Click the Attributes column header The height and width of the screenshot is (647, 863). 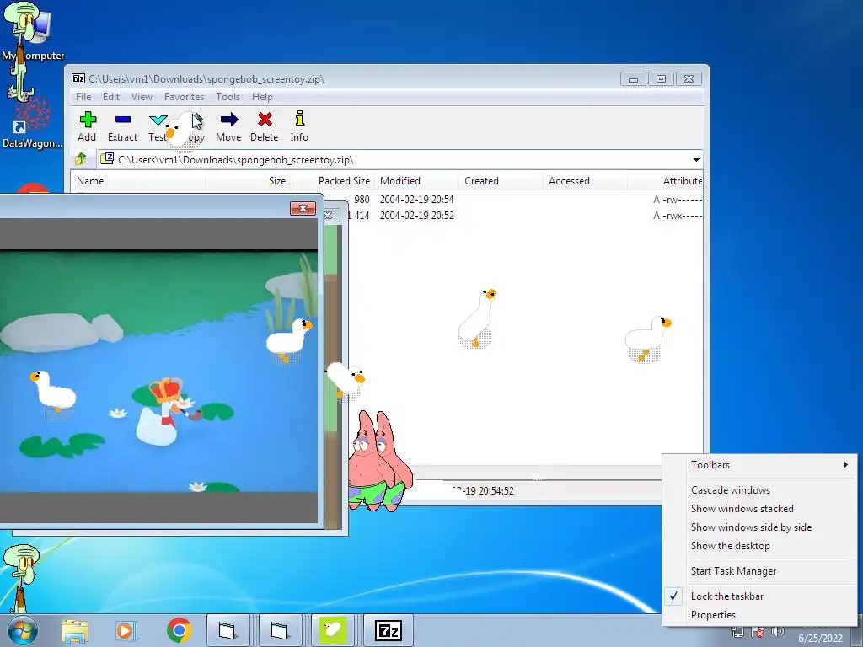665,181
